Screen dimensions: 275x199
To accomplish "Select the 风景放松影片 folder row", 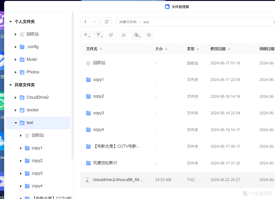I will point(178,163).
